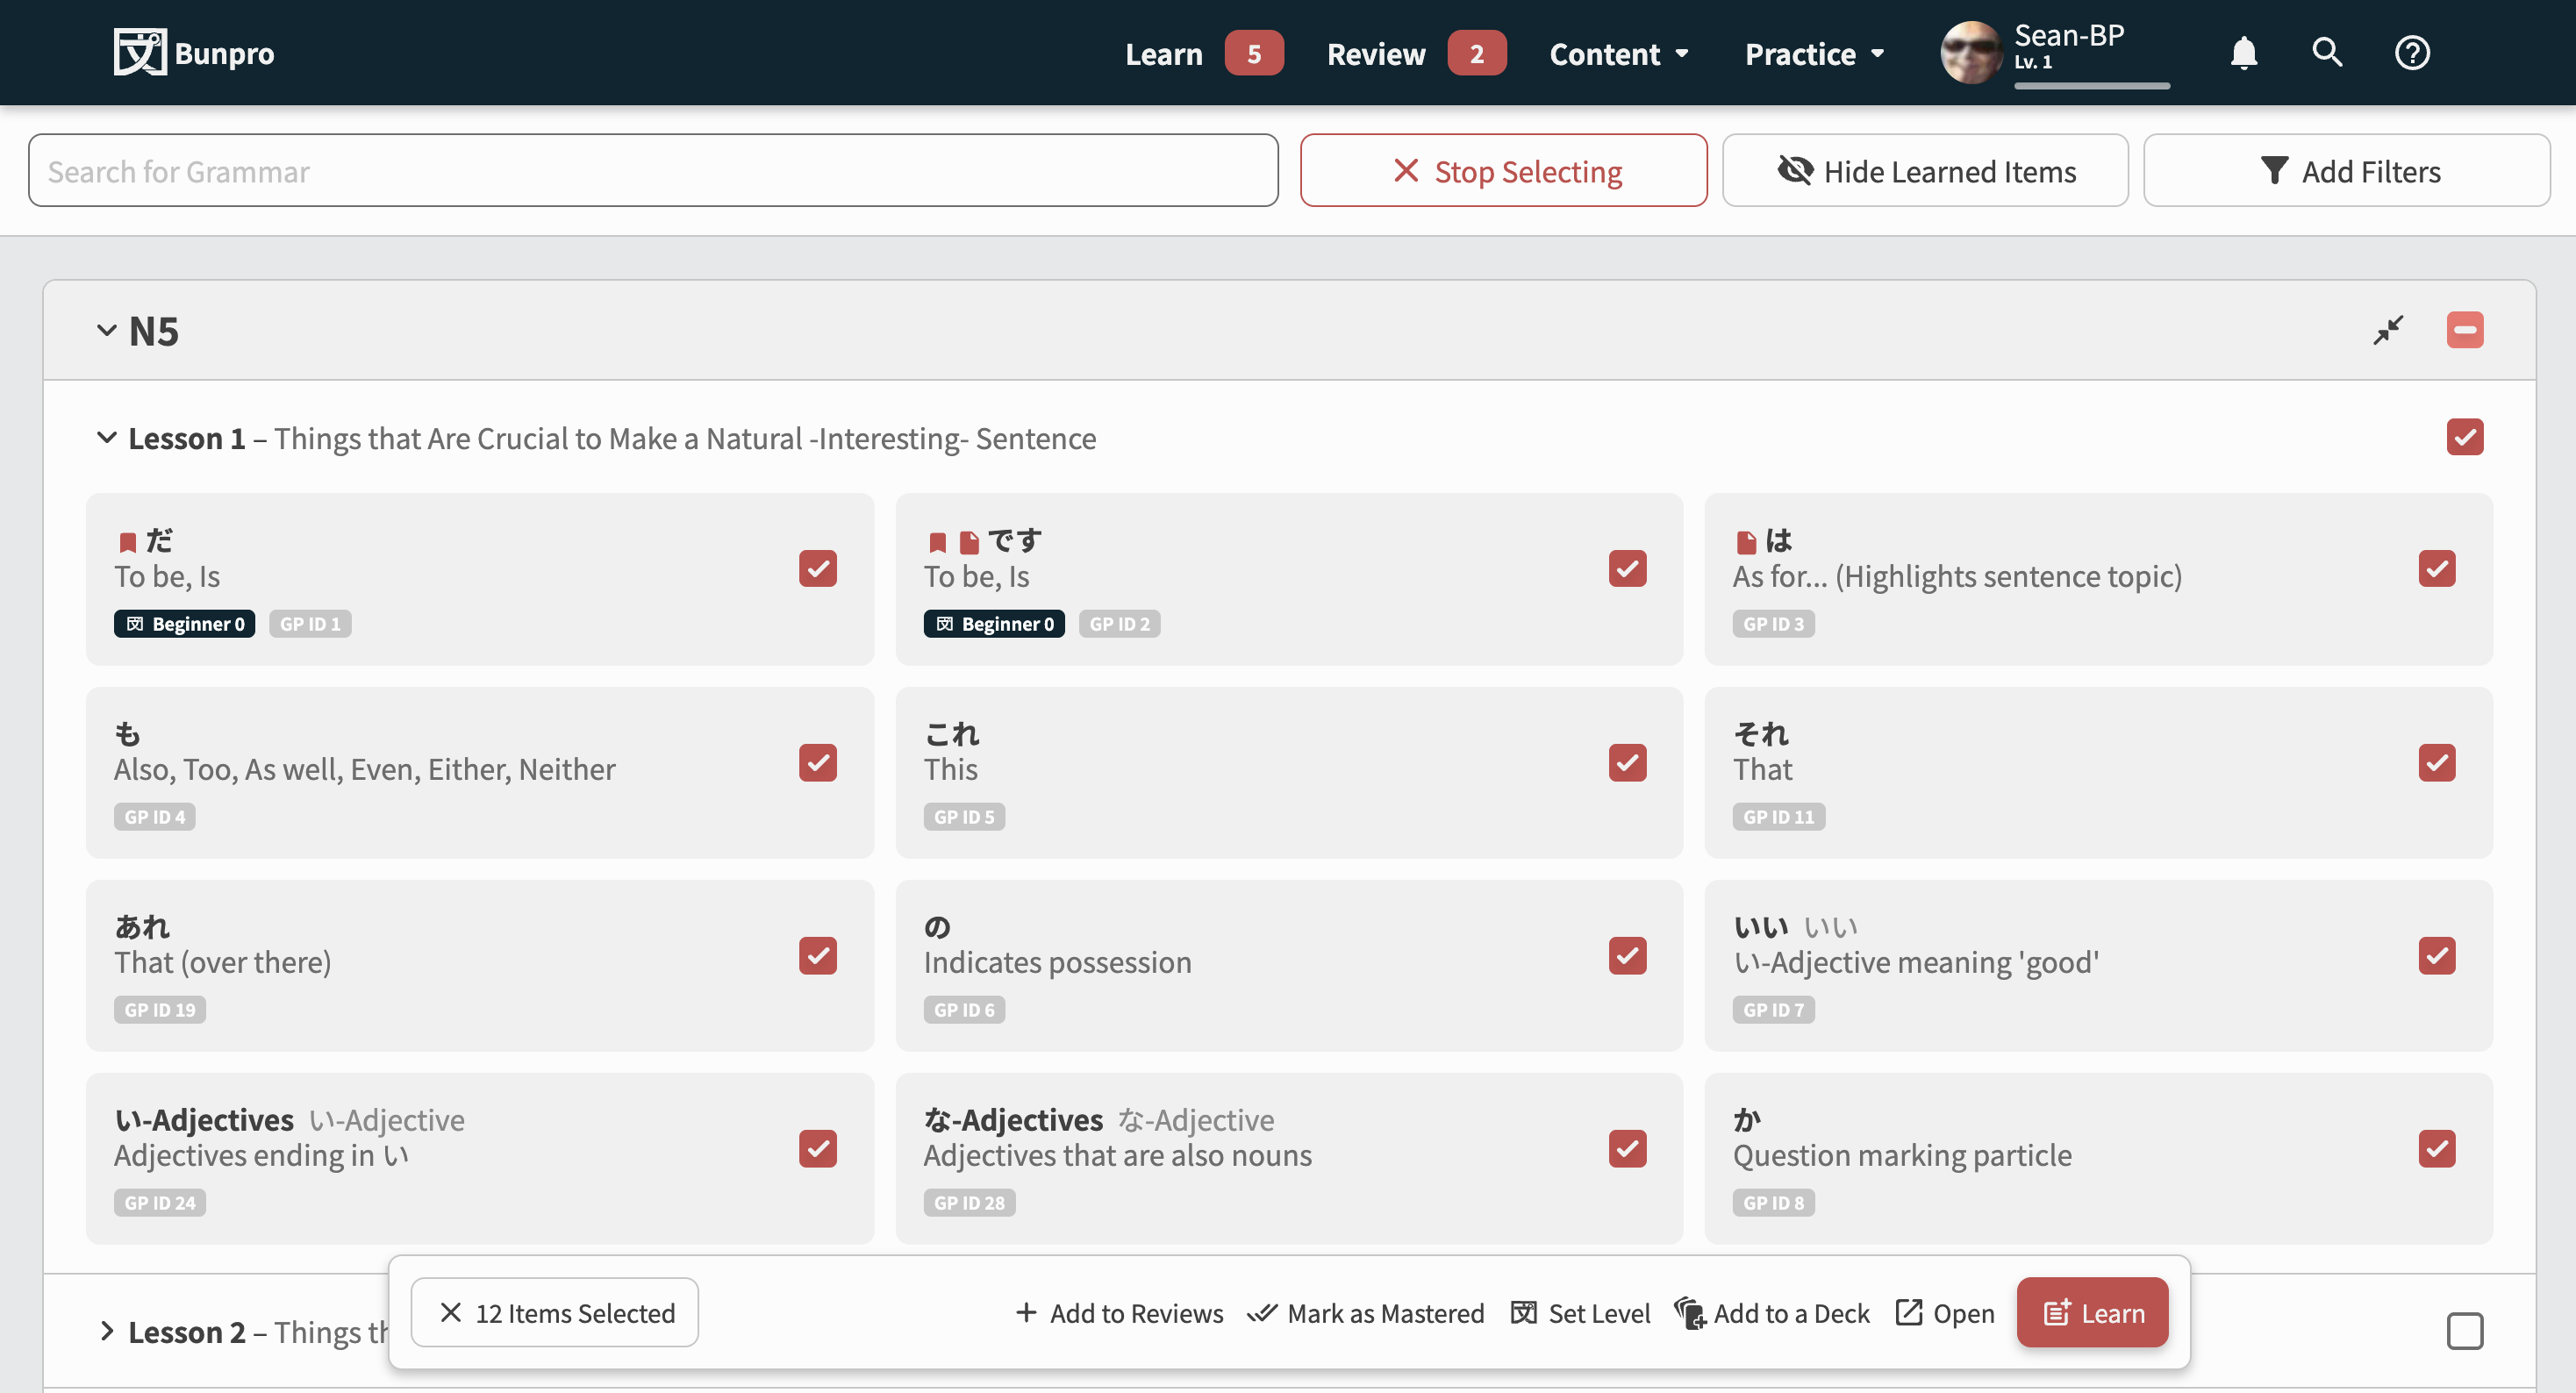Uncheck the だ grammar item checkbox
This screenshot has height=1393, width=2576.
[x=817, y=569]
